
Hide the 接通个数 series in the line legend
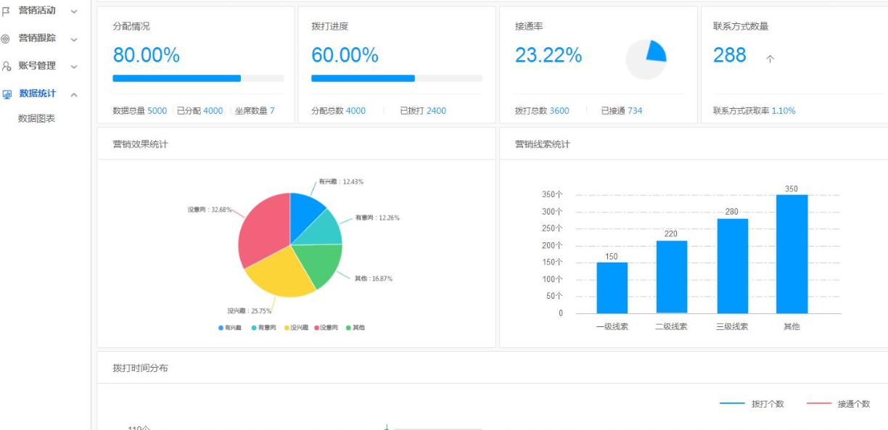pyautogui.click(x=838, y=404)
